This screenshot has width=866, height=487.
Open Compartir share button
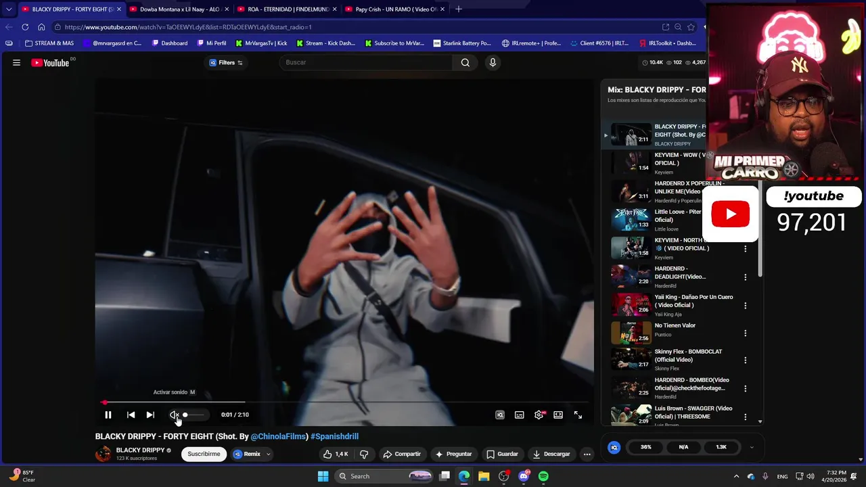click(x=401, y=454)
